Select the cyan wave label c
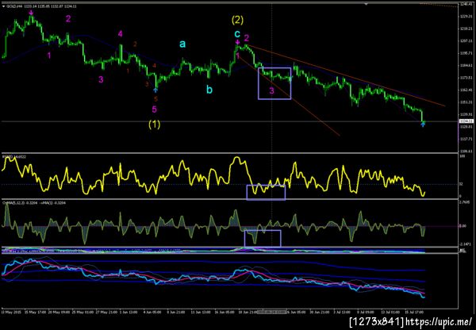Screen dimensions: 476x330 click(x=237, y=33)
